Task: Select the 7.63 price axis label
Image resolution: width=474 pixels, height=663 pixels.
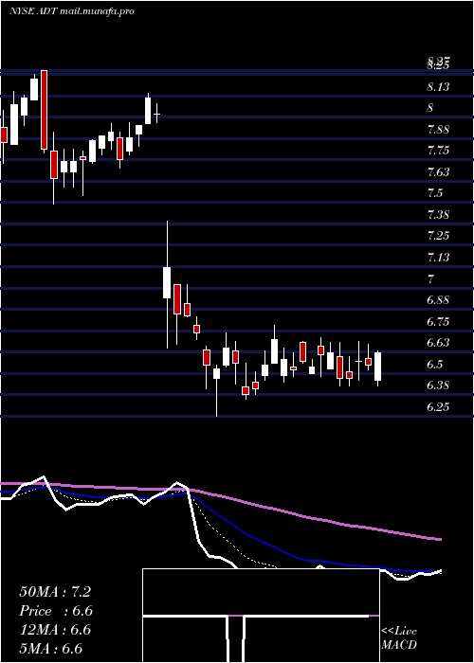Action: coord(438,172)
